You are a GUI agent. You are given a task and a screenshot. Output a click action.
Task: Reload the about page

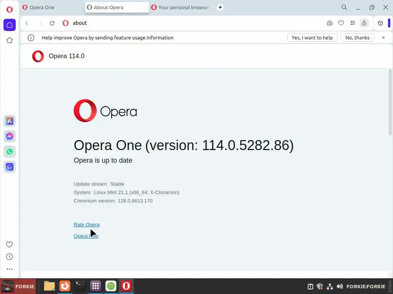tap(52, 23)
